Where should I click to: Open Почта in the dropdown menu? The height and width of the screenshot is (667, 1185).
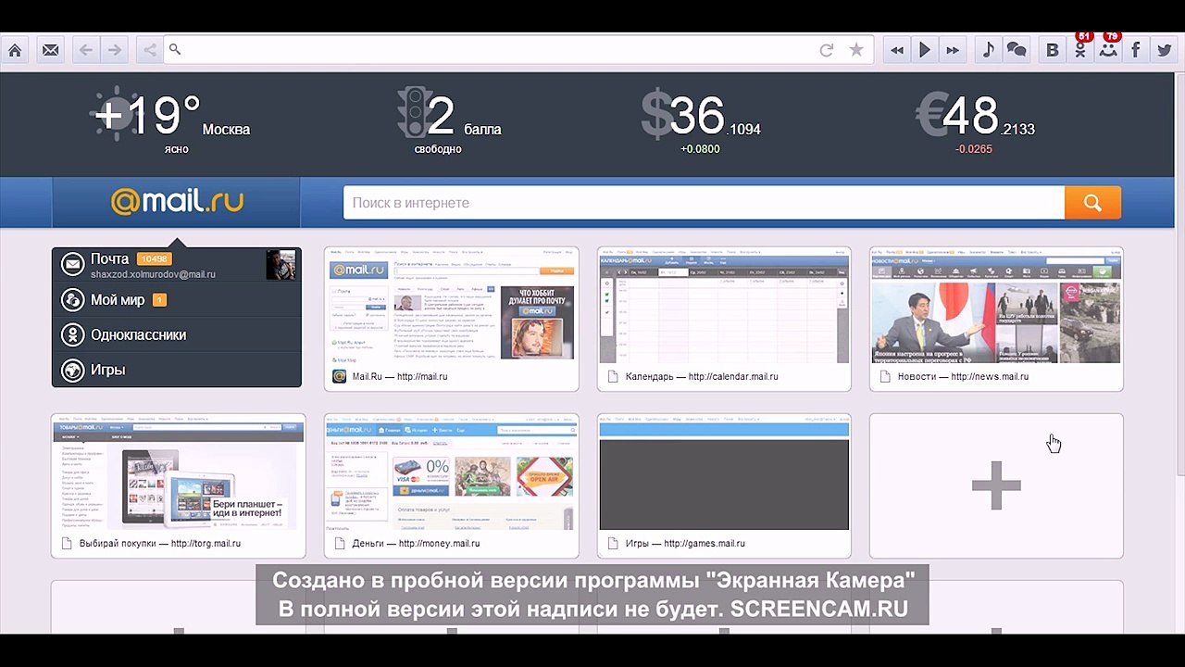click(x=177, y=265)
